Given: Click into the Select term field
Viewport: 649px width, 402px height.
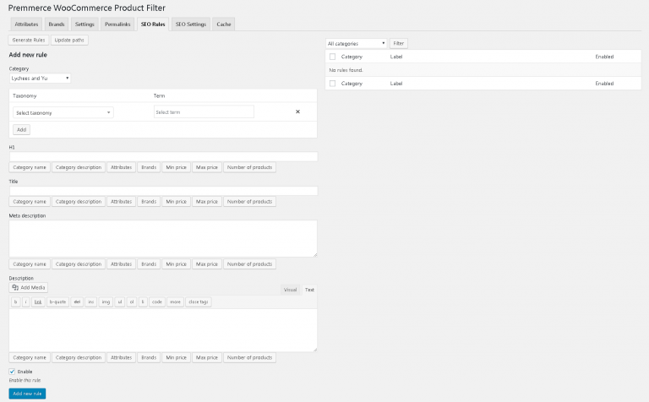Looking at the screenshot, I should 204,112.
